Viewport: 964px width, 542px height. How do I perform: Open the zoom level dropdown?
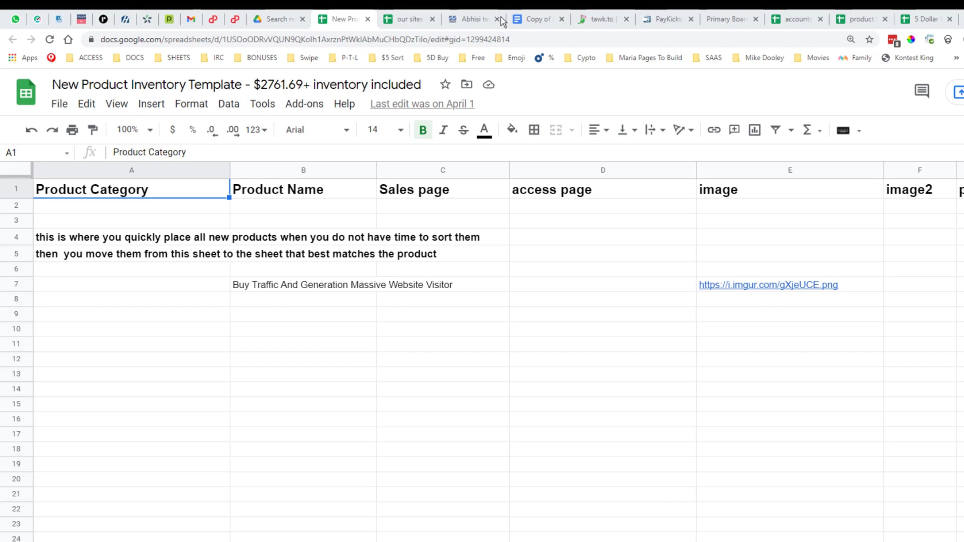tap(135, 130)
